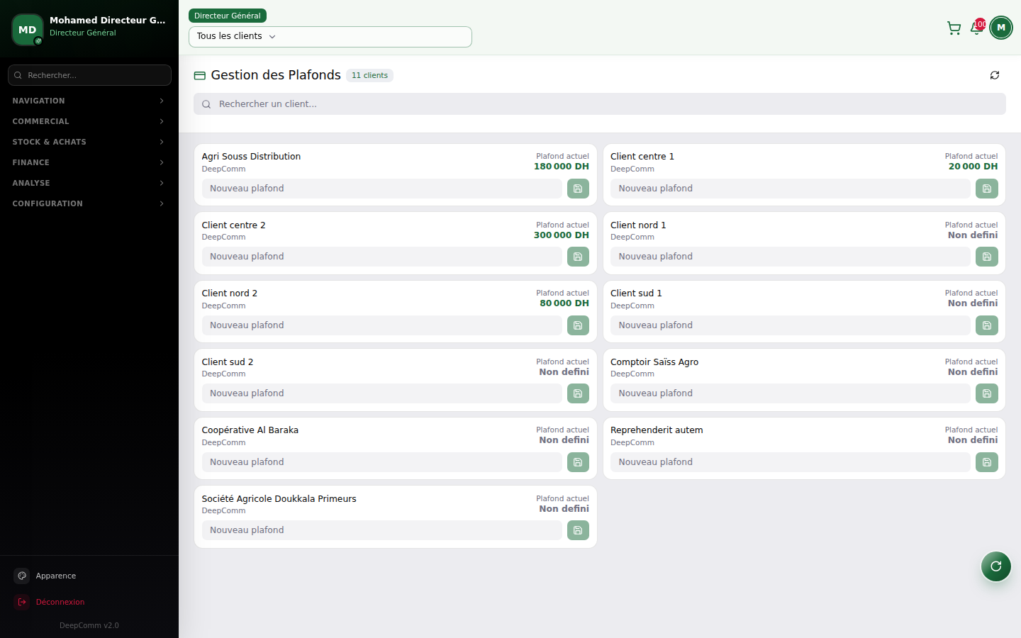
Task: Click the Coopérative Al Baraka client name
Action: pos(250,430)
